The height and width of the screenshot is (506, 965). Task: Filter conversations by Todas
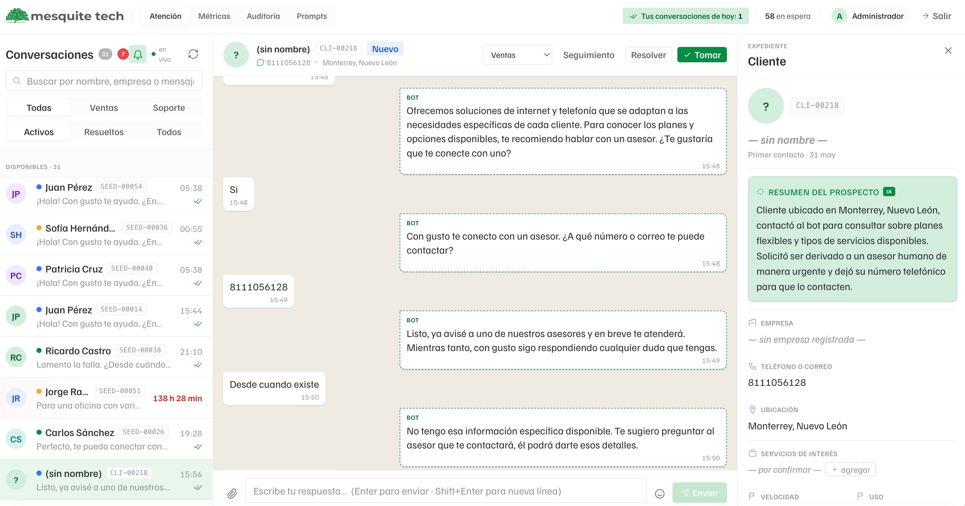point(39,108)
